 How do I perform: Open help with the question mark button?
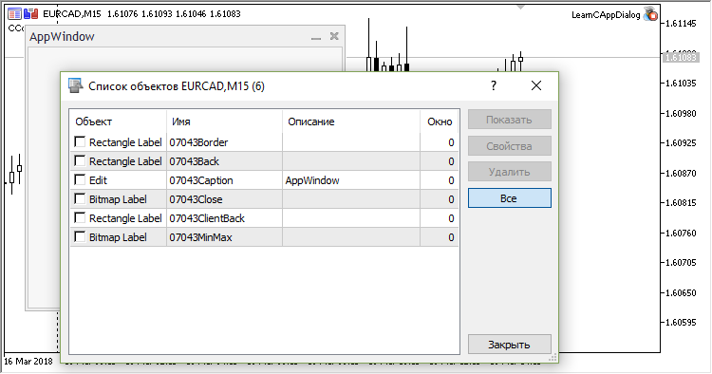(x=494, y=85)
